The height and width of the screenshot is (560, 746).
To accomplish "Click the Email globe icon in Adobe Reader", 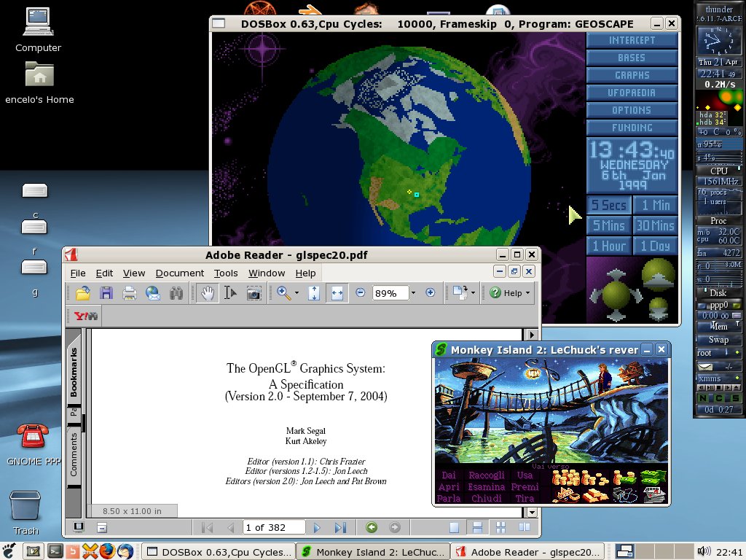I will point(153,293).
